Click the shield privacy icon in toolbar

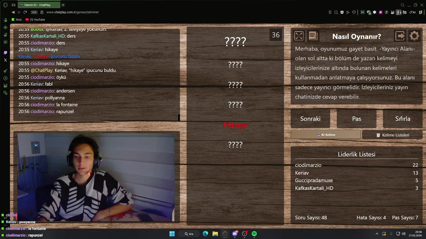[x=342, y=12]
